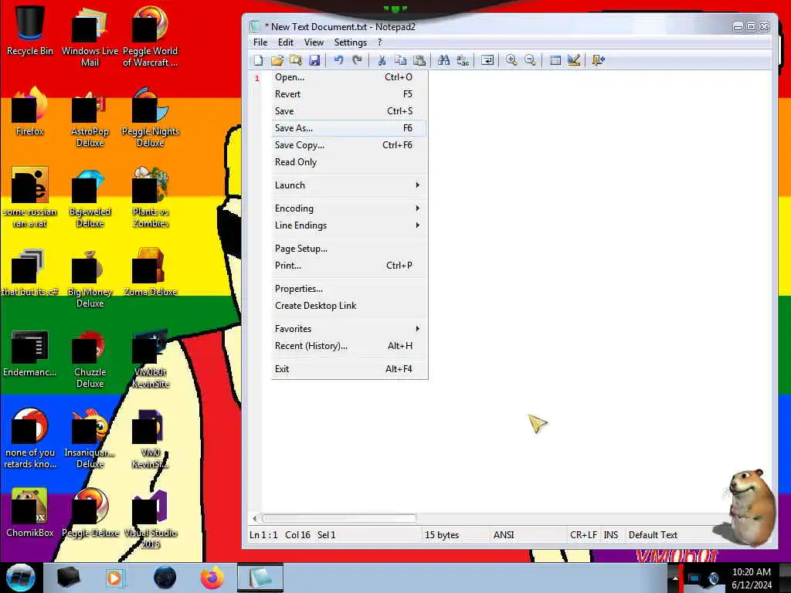Click the Firefox taskbar icon
This screenshot has height=593, width=791.
coord(212,578)
